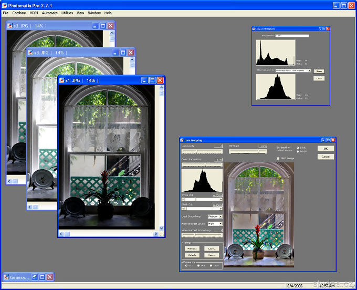Screen dimensions: 357x290
Task: Open the HDRI menu
Action: [34, 13]
